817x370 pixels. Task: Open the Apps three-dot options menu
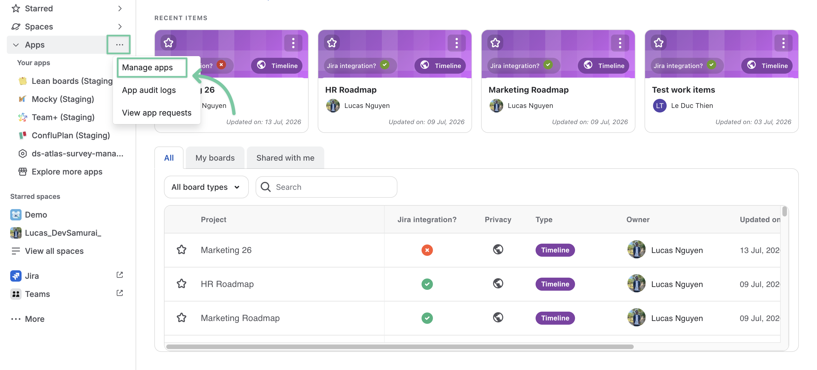119,45
